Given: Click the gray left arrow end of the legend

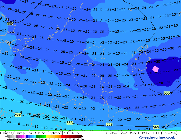Looking at the screenshot, I should coord(7,137).
